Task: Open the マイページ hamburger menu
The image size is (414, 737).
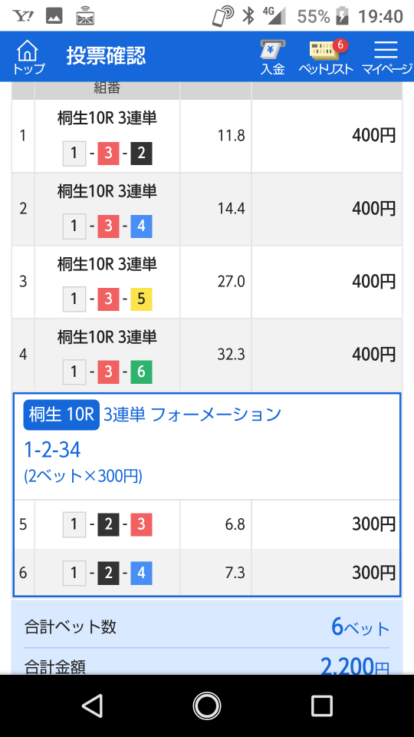Action: pyautogui.click(x=386, y=56)
